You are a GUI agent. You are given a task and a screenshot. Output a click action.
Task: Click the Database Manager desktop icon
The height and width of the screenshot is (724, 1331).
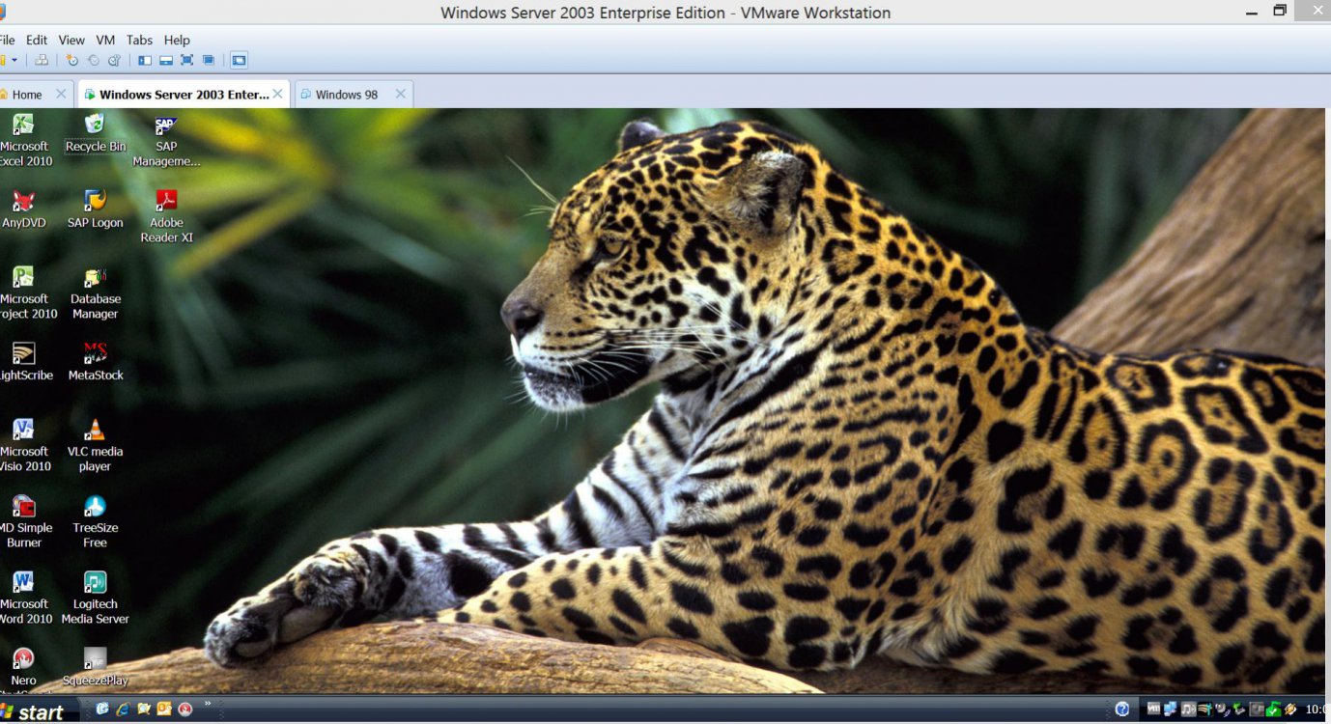95,291
